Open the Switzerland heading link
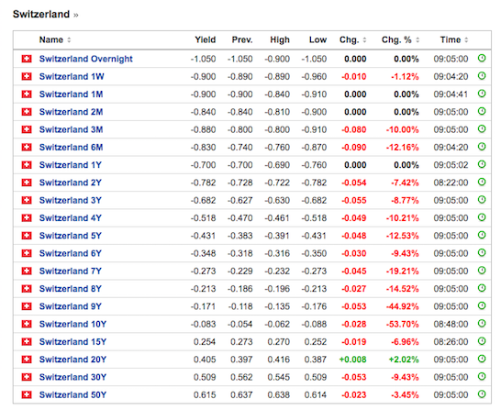The image size is (501, 410). [x=41, y=14]
